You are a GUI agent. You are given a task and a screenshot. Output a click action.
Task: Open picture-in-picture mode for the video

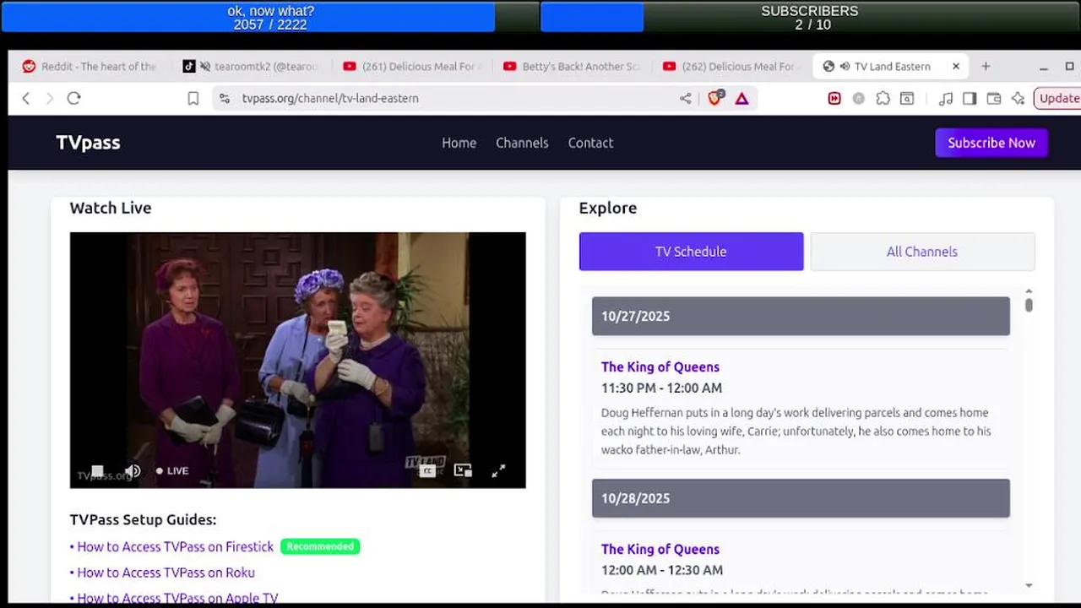[x=463, y=471]
